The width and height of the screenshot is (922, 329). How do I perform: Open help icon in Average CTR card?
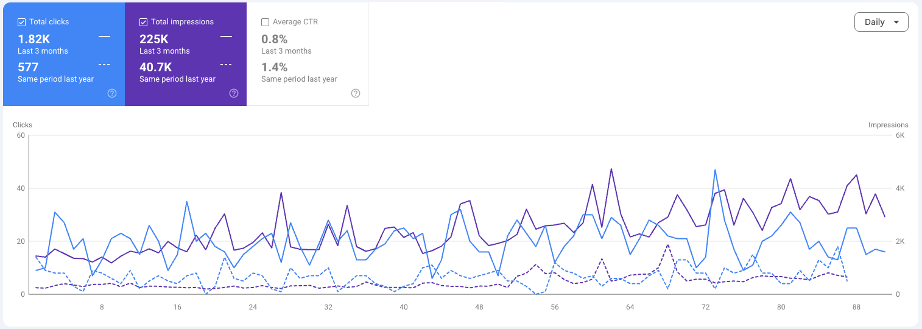point(356,93)
